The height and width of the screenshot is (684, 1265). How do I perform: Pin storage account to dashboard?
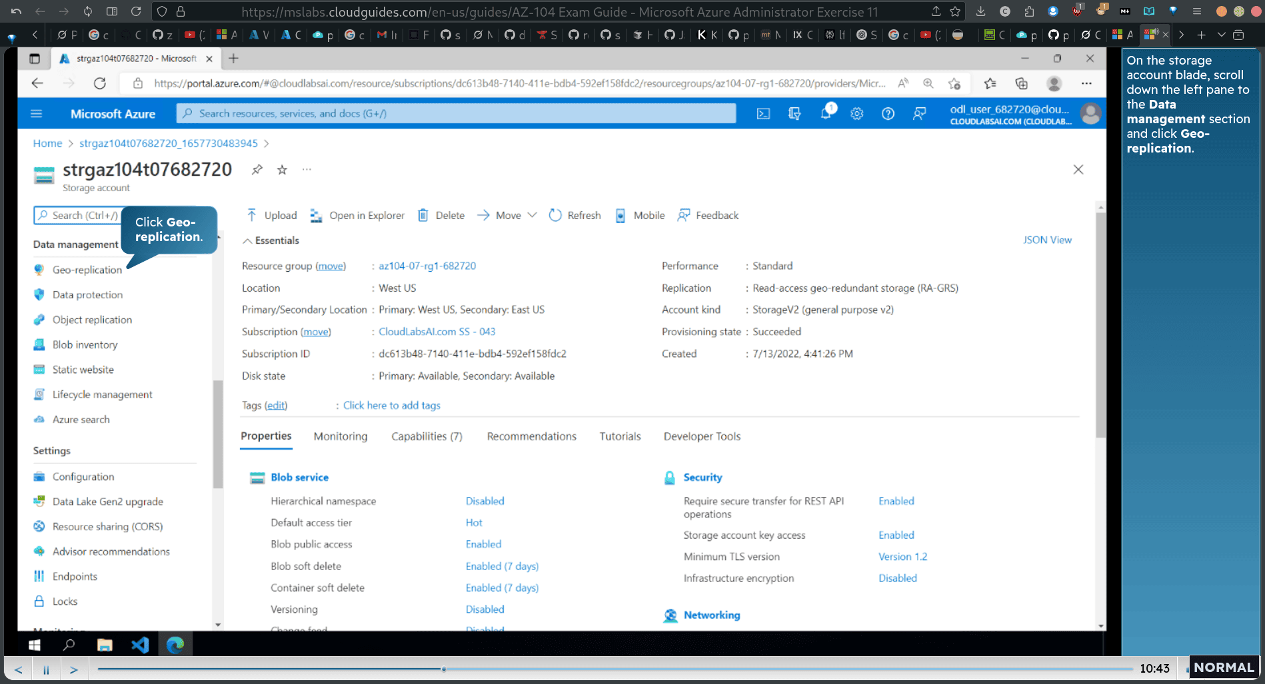(x=257, y=170)
